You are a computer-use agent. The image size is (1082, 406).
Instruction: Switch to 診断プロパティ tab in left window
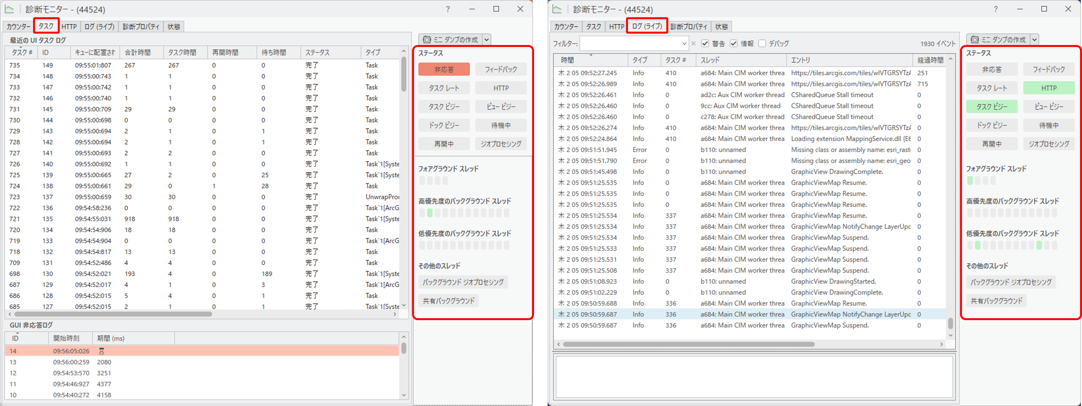pyautogui.click(x=141, y=26)
